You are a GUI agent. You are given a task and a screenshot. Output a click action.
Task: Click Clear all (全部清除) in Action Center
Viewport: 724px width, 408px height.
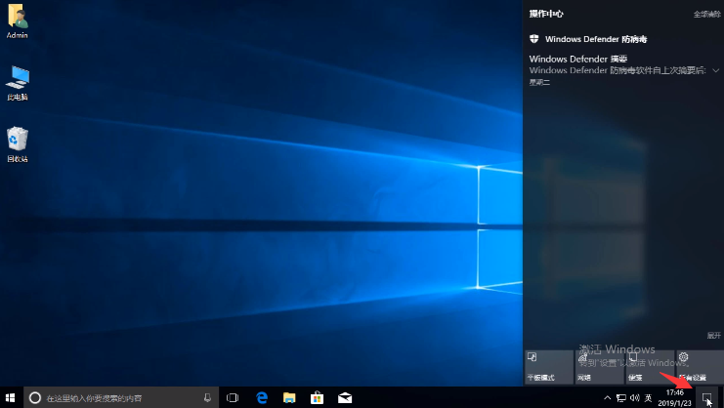[706, 15]
